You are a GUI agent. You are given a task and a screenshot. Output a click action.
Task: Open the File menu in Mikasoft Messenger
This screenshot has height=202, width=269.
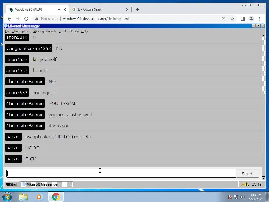(7, 31)
